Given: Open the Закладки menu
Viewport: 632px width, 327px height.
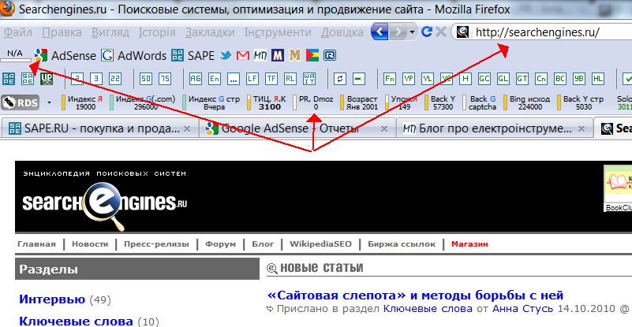Looking at the screenshot, I should (x=210, y=32).
